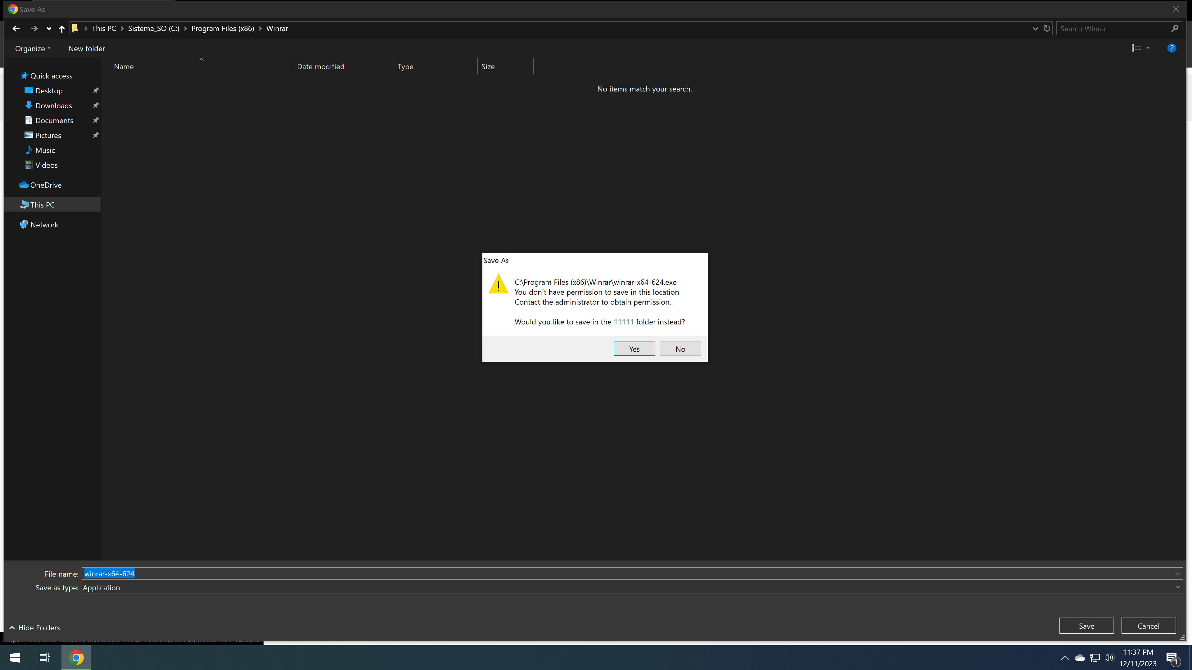Open Chrome from the taskbar
Image resolution: width=1192 pixels, height=670 pixels.
[76, 658]
